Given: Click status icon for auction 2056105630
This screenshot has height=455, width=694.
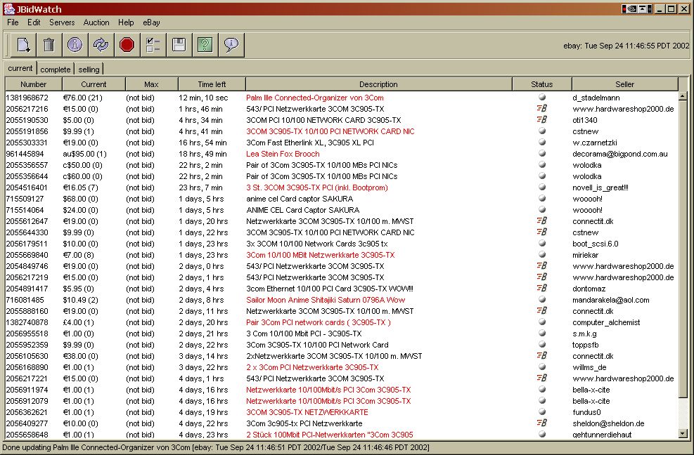Looking at the screenshot, I should click(541, 355).
